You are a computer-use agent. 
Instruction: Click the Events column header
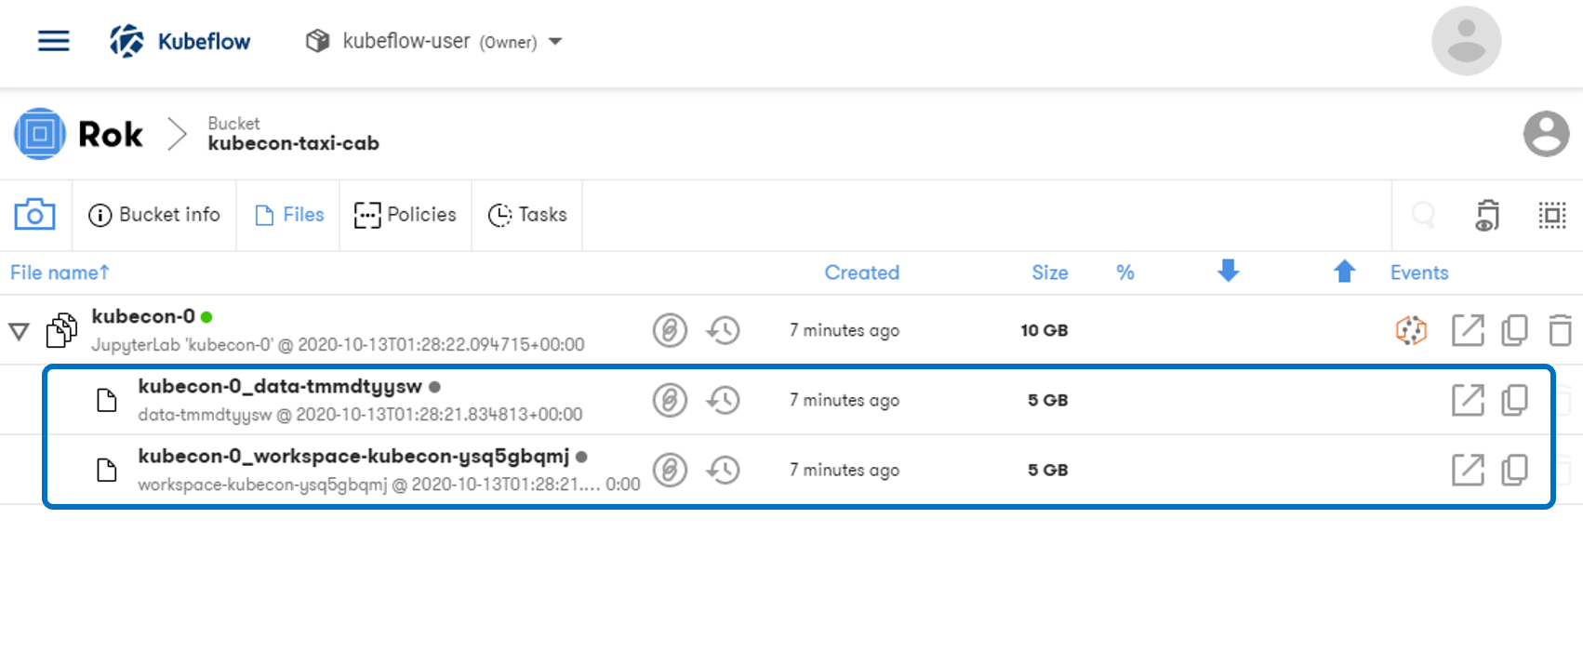point(1419,273)
